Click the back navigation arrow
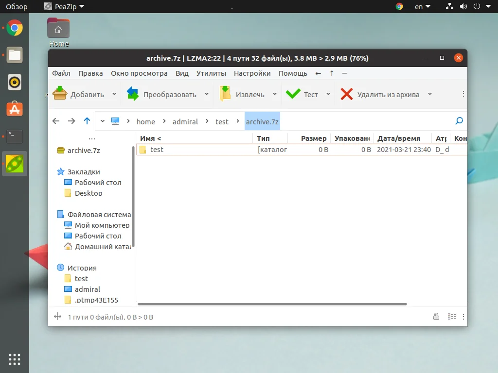 pyautogui.click(x=55, y=121)
